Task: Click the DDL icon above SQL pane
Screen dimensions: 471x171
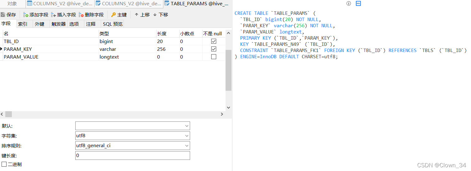Action: point(358,3)
